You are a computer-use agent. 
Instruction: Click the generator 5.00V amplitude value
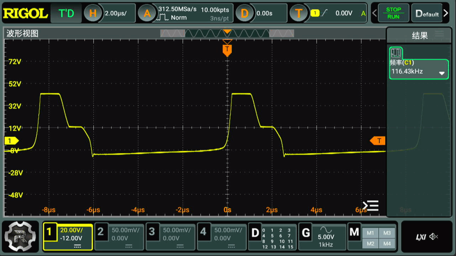pos(326,237)
